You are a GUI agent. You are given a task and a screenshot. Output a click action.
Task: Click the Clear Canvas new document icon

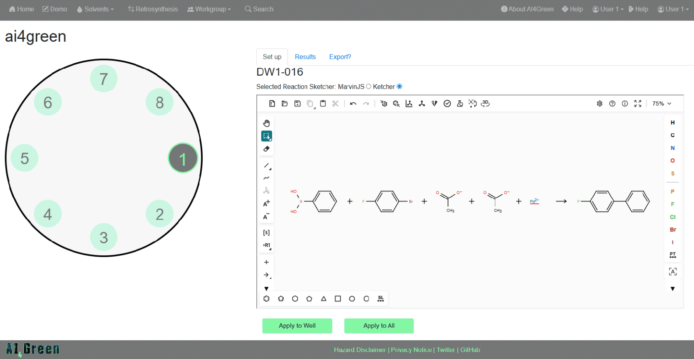(x=272, y=104)
